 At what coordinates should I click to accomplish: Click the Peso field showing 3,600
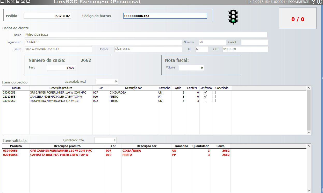[61, 68]
